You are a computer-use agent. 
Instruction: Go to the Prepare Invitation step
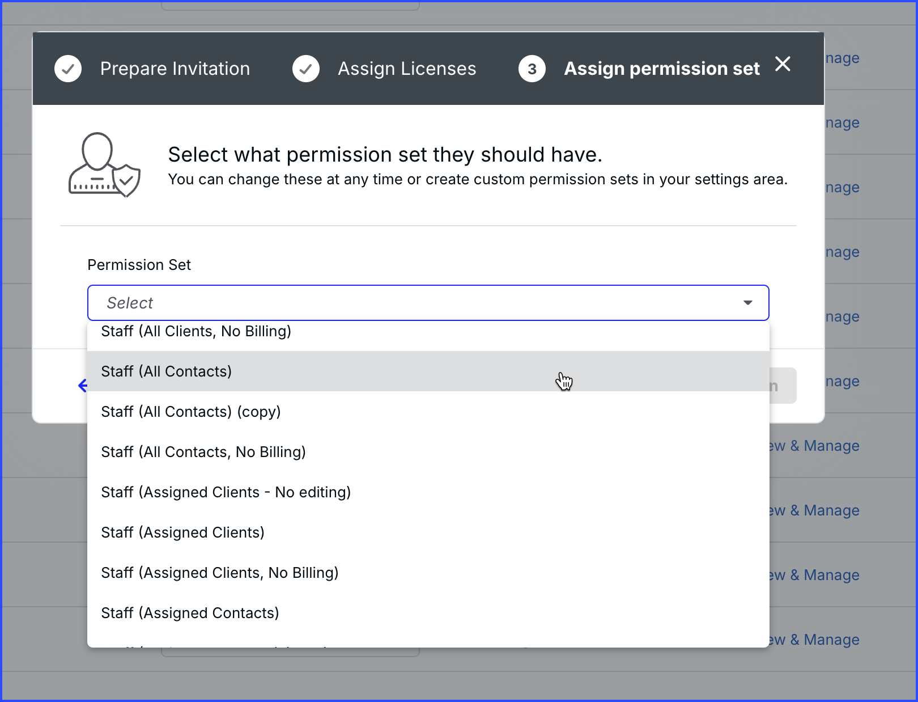(x=175, y=69)
